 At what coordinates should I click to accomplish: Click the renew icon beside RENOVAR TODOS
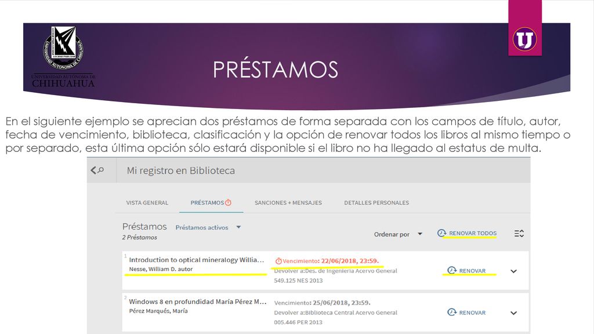tap(441, 233)
